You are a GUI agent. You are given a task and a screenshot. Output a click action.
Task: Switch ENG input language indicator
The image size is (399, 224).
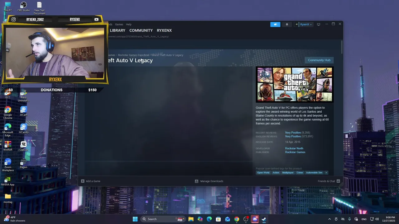(x=364, y=219)
